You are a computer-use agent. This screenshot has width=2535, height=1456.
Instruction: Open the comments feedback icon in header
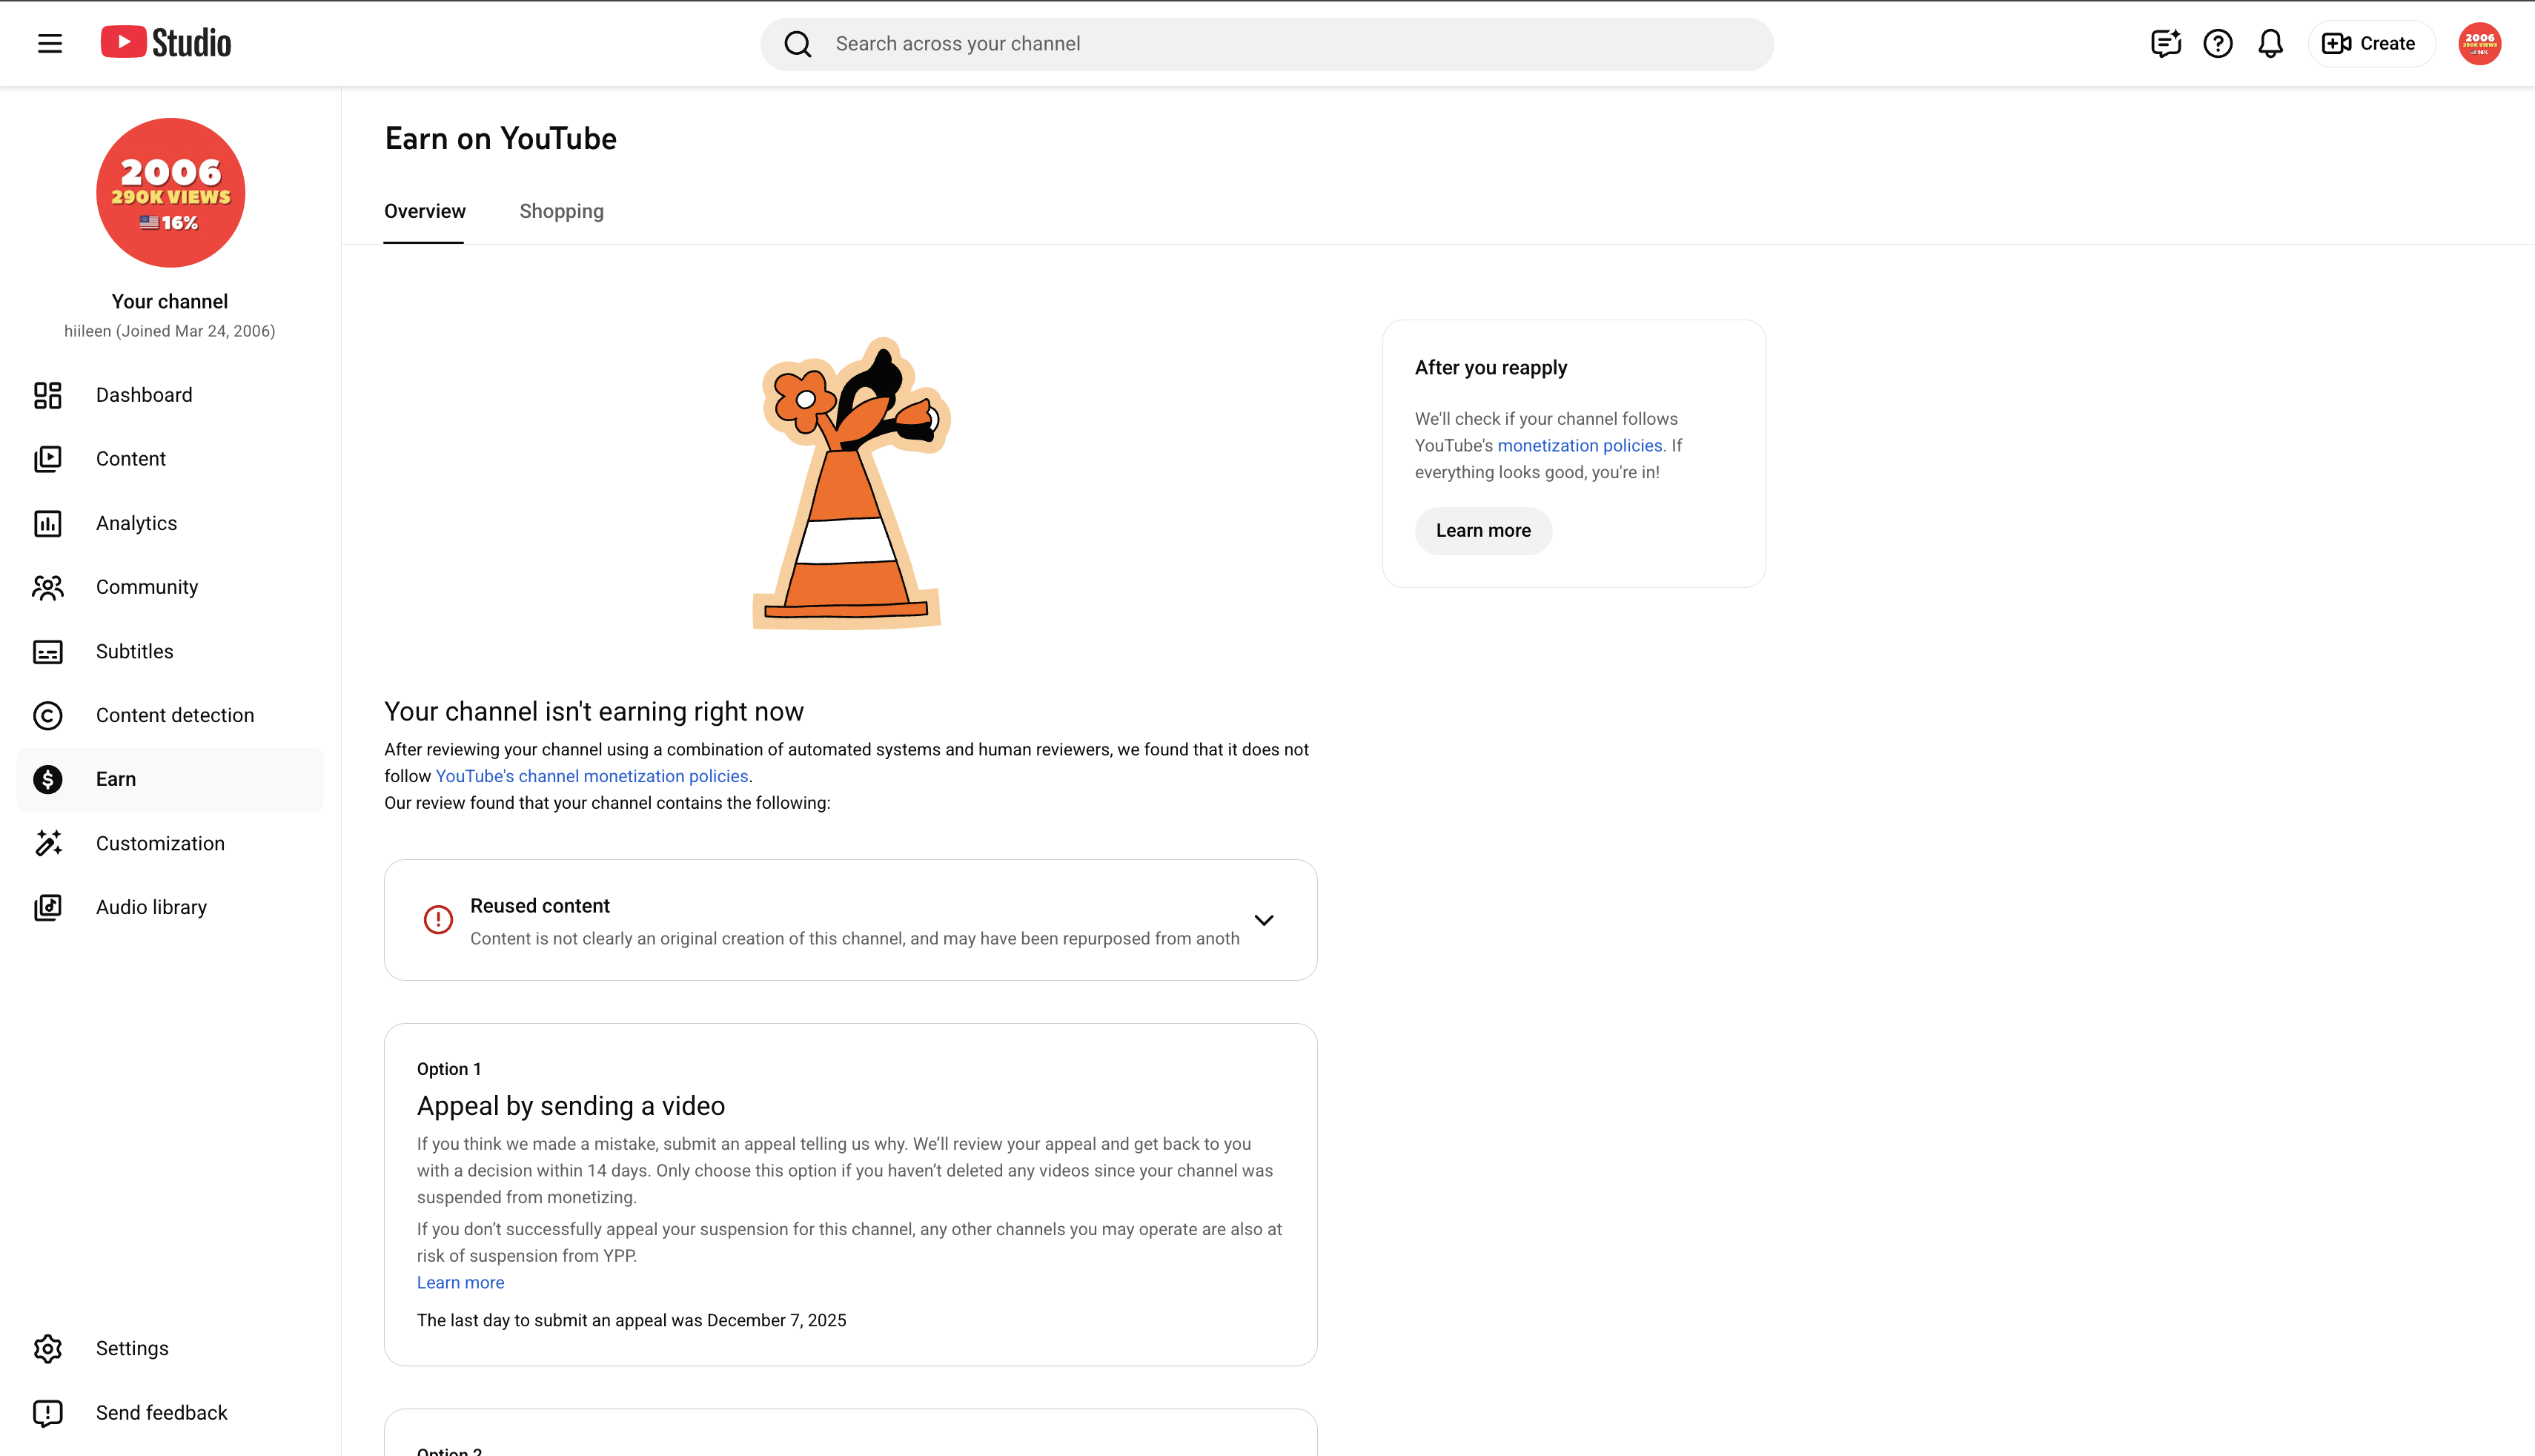point(2165,43)
